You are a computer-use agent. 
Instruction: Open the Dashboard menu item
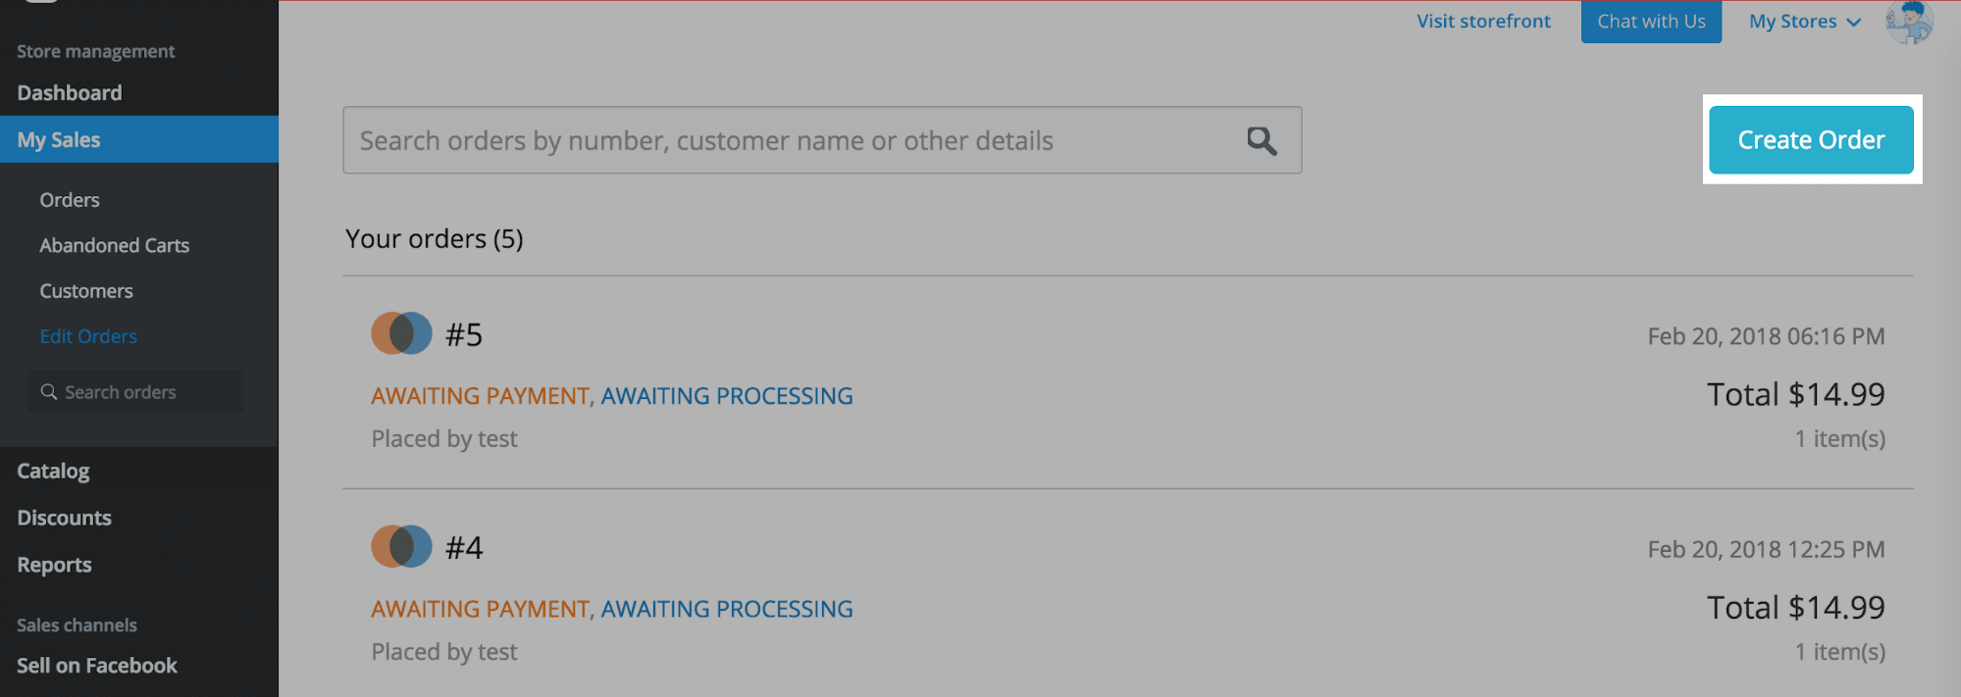click(x=70, y=93)
